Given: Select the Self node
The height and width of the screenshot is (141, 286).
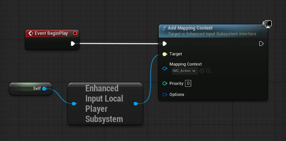Looking at the screenshot, I should 30,89.
